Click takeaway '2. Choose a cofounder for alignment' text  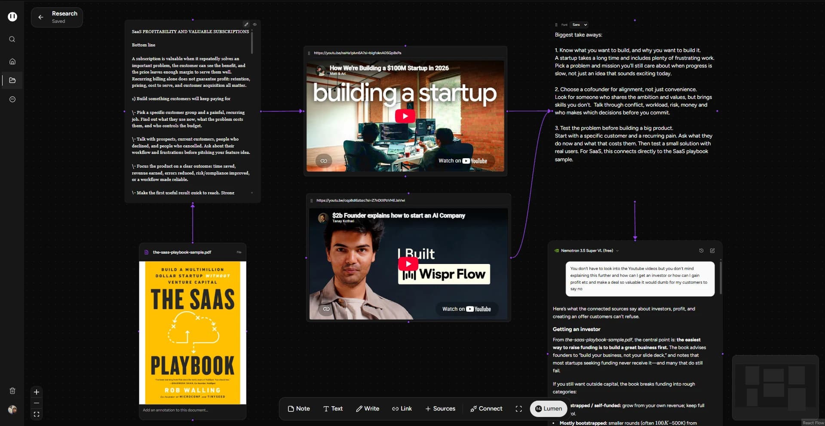626,89
